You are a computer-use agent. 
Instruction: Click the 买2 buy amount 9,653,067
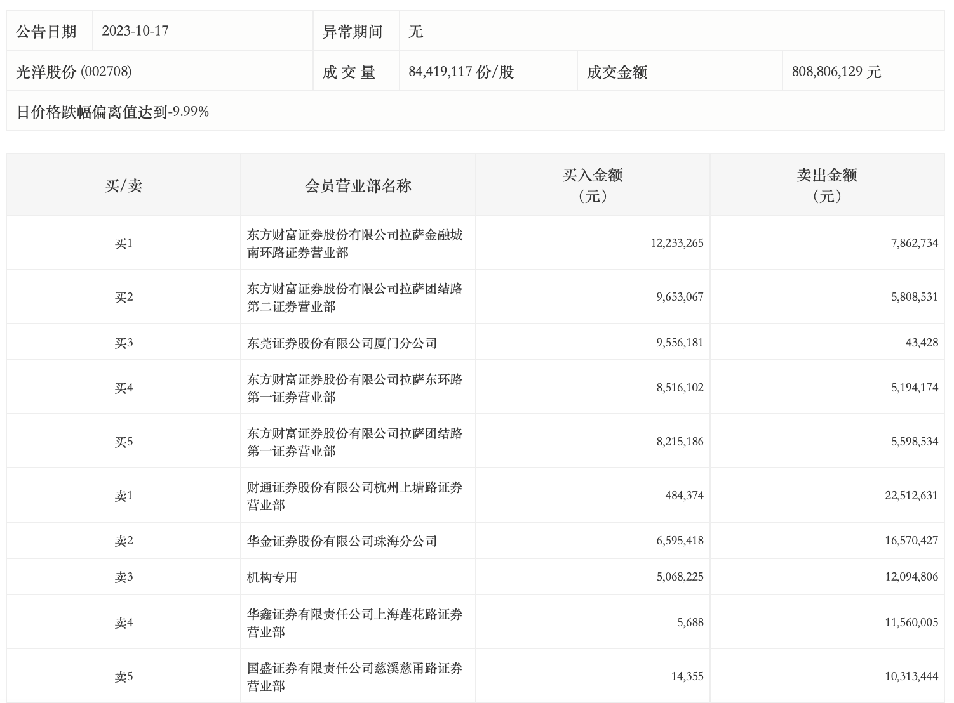[x=680, y=297]
